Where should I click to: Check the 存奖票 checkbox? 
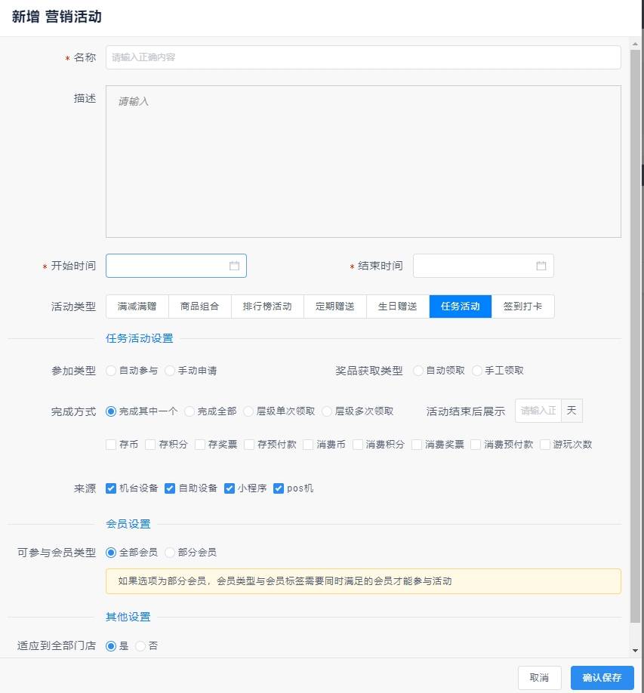pos(200,445)
